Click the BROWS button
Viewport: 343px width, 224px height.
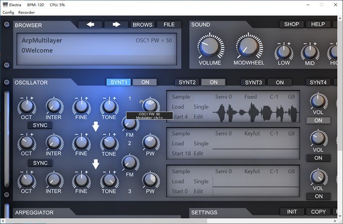142,25
